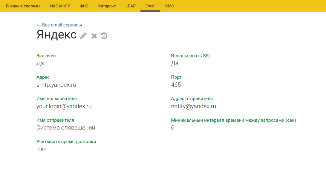Click sender address notify@yandex.ru
Image resolution: width=326 pixels, height=169 pixels.
tap(194, 106)
